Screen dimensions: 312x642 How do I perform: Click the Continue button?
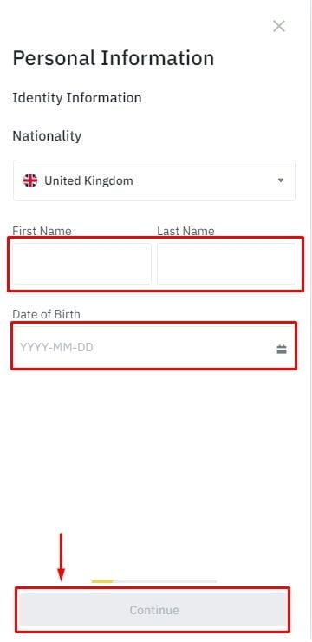click(x=154, y=610)
